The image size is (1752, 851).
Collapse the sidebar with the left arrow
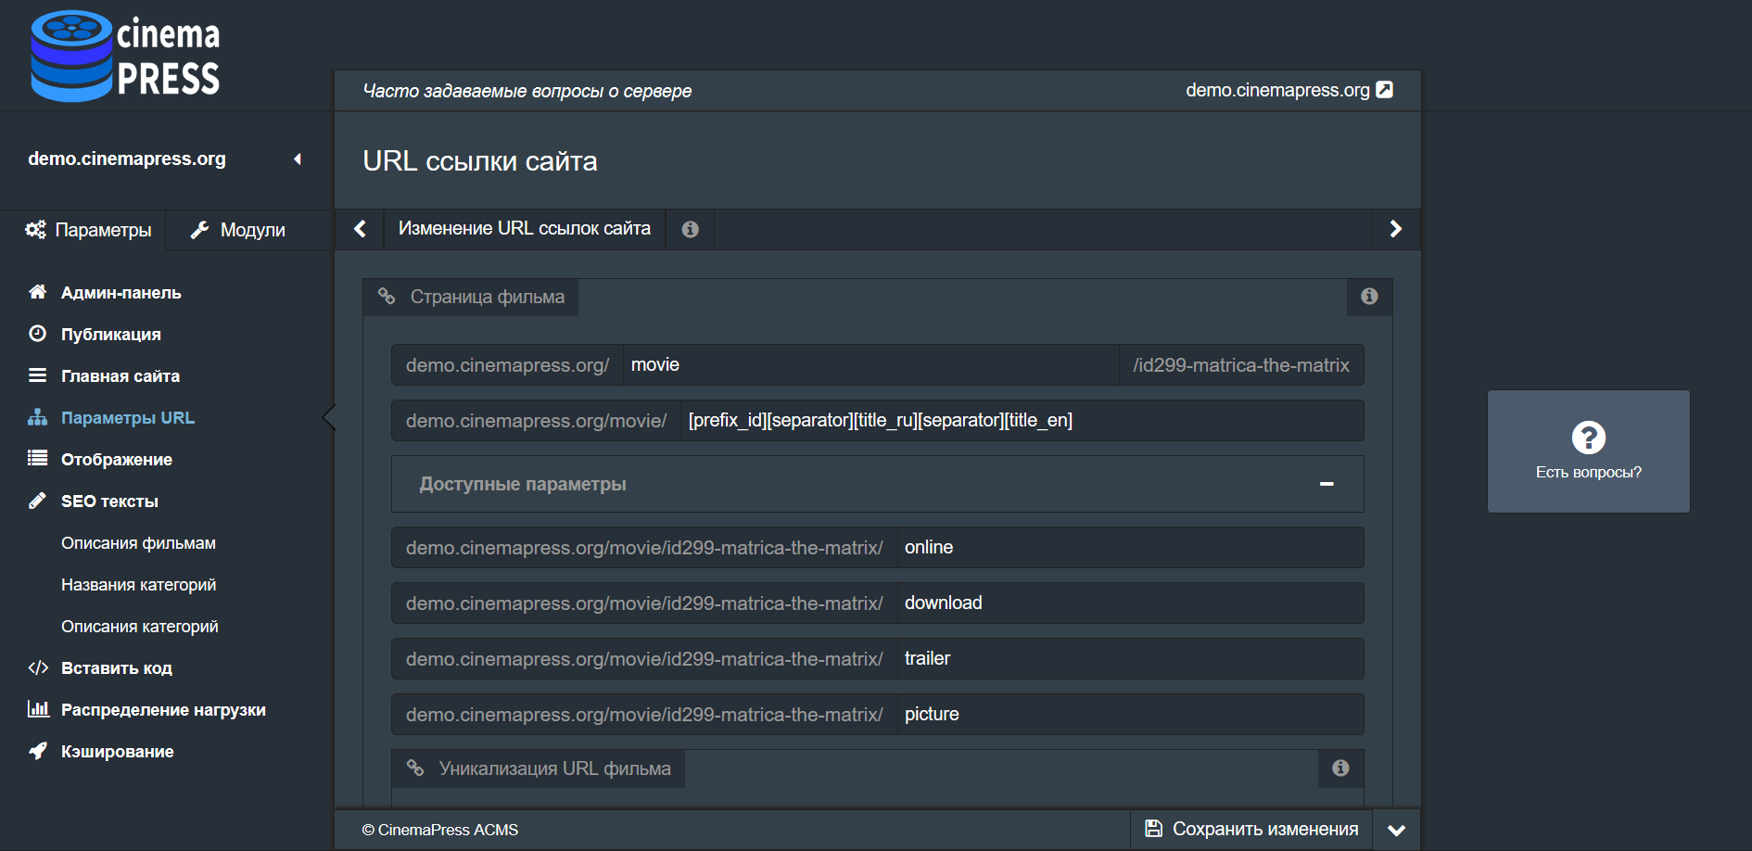tap(298, 159)
